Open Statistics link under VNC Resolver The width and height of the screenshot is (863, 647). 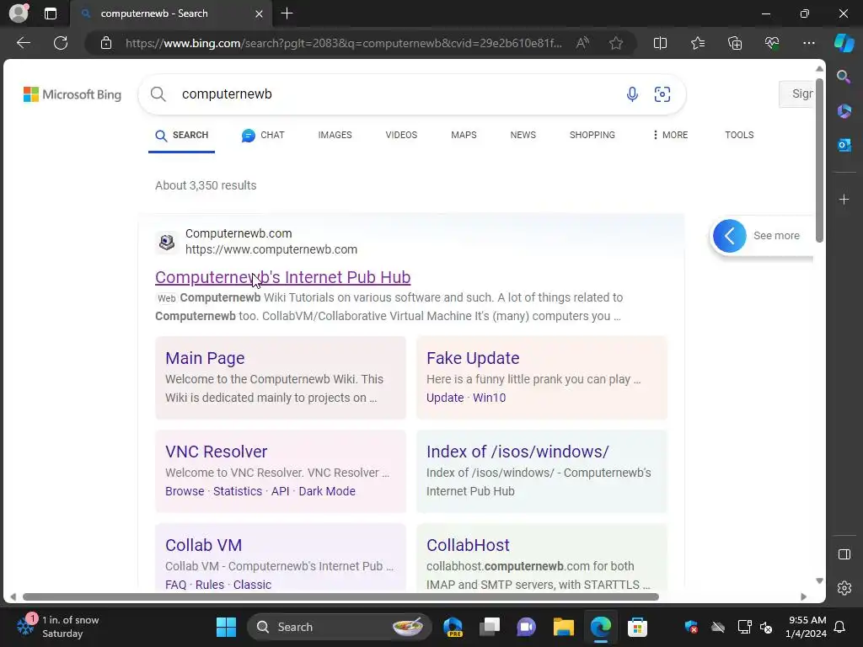tap(238, 491)
